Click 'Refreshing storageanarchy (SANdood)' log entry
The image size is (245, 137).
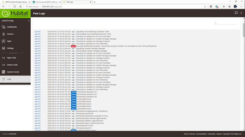(x=92, y=111)
